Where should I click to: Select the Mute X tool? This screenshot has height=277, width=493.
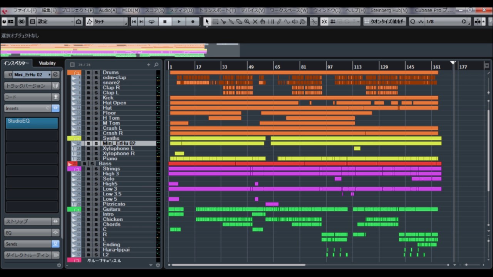pyautogui.click(x=255, y=22)
